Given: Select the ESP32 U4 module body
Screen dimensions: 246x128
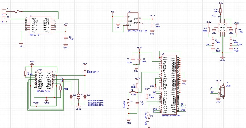Looking at the screenshot, I should coord(169,85).
